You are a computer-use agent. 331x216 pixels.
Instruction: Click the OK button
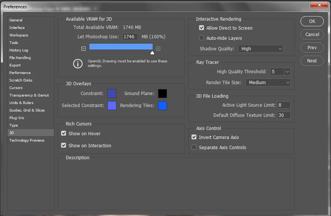[312, 21]
